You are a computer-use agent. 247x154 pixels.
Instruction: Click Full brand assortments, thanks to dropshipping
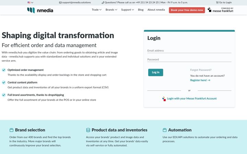tap(36, 95)
